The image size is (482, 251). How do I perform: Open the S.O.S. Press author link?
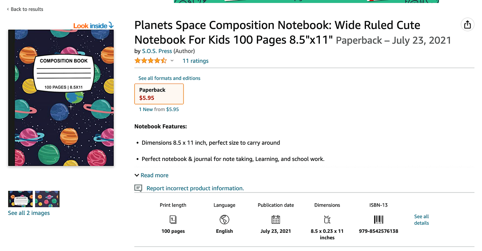point(157,51)
